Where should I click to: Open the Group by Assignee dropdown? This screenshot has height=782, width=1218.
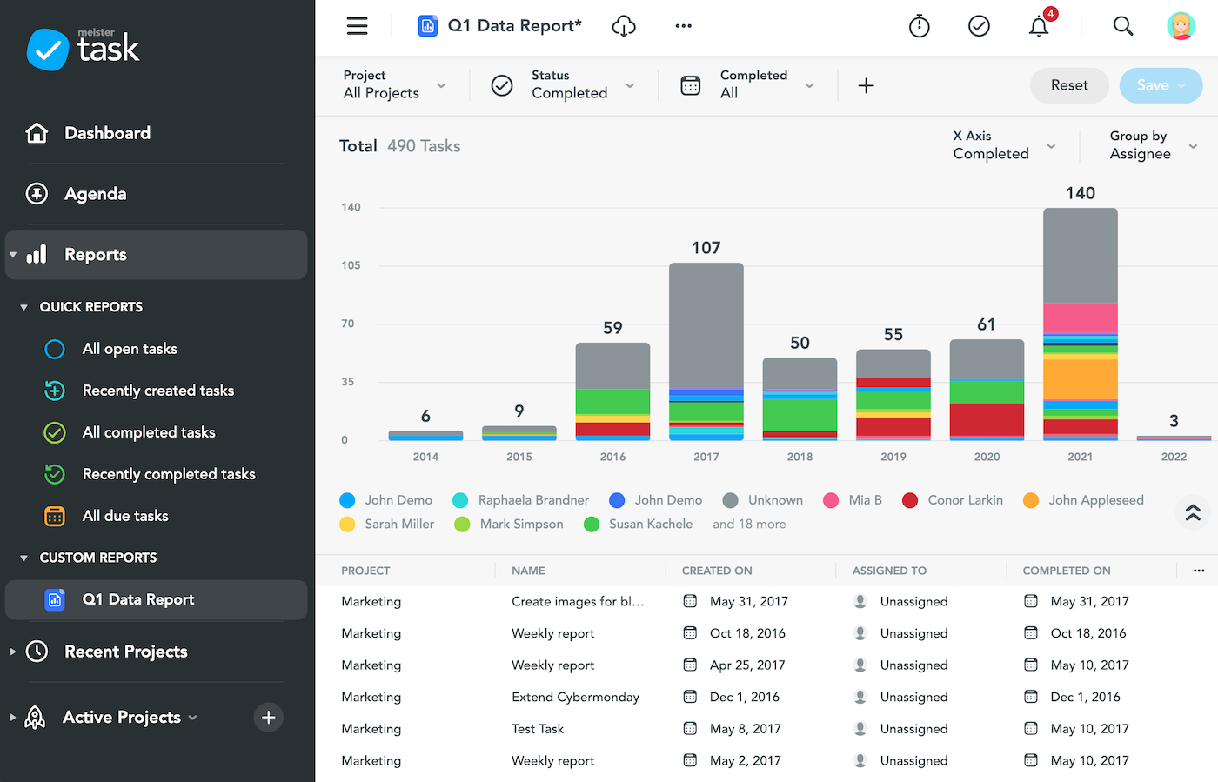pos(1192,146)
